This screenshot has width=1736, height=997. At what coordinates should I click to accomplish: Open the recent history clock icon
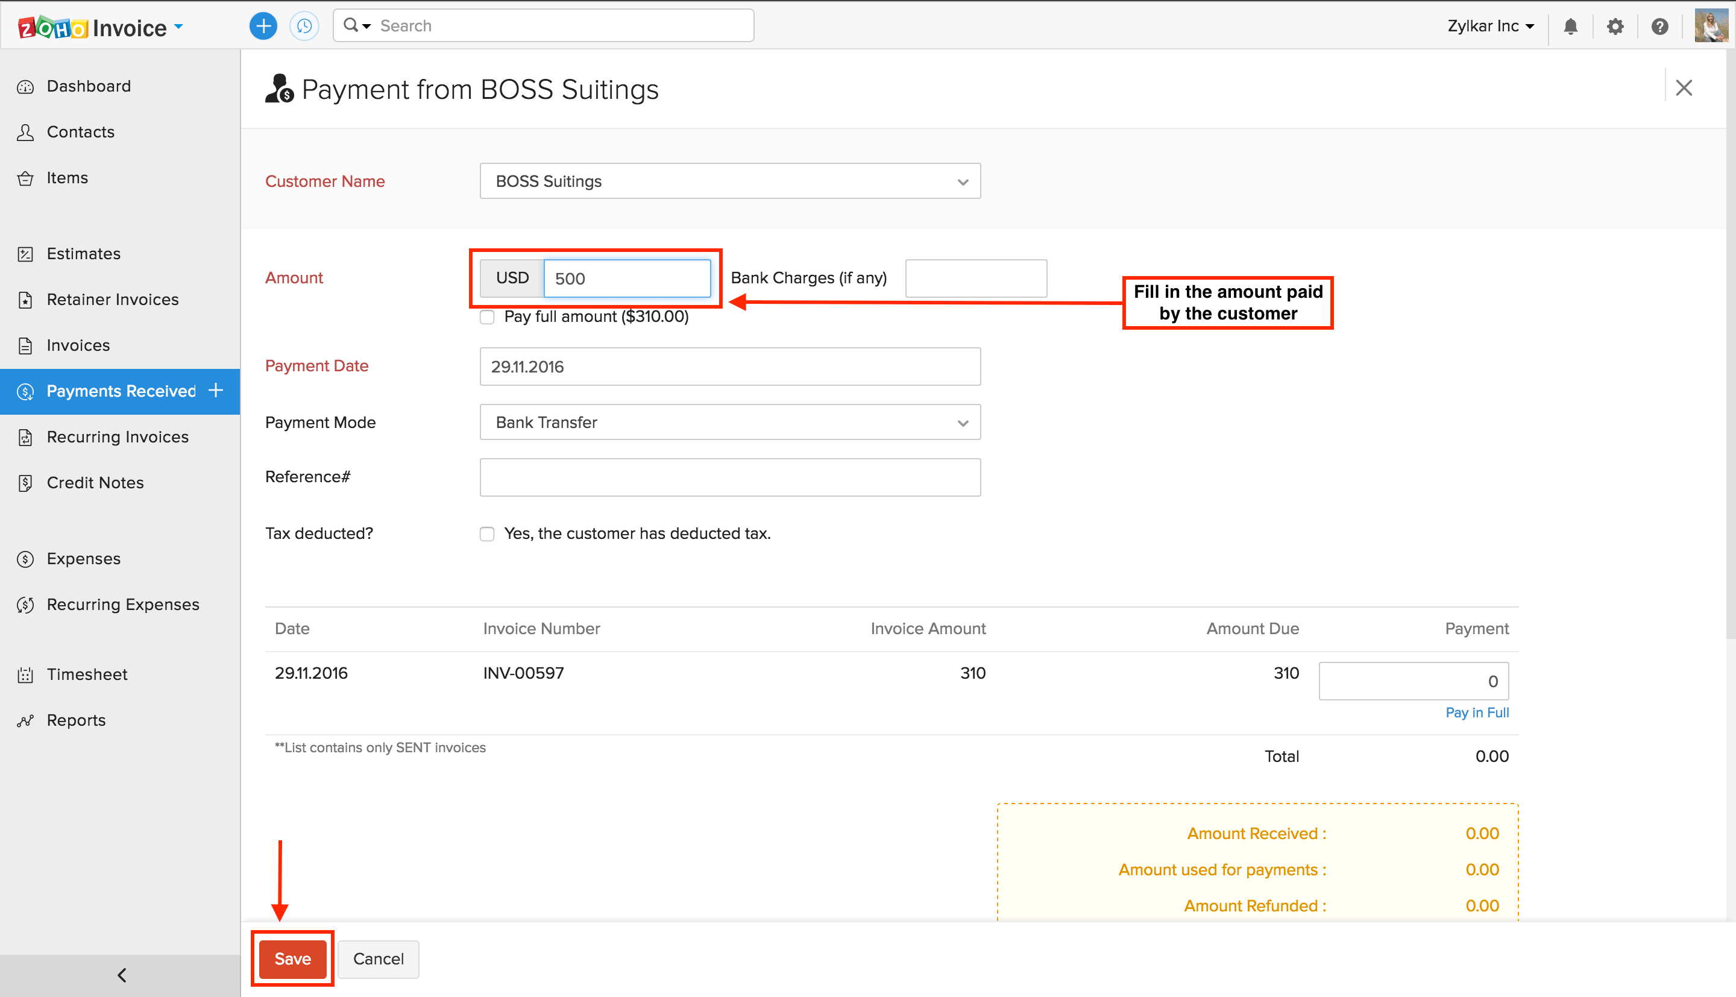pos(304,26)
